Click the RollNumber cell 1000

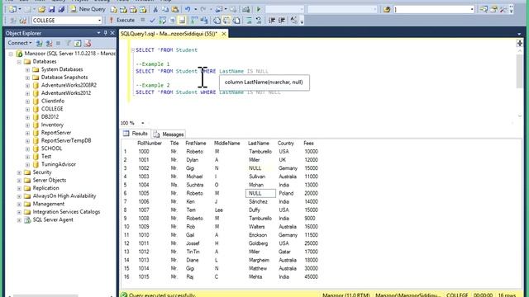pos(143,152)
